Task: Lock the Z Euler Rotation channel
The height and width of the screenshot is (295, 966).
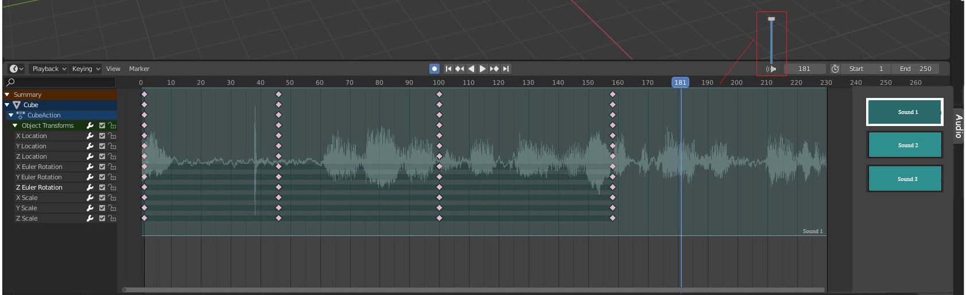Action: [112, 187]
